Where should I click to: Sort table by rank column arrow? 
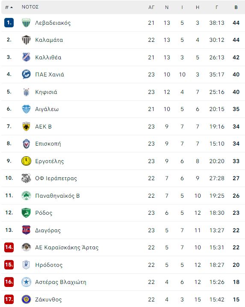12,7
